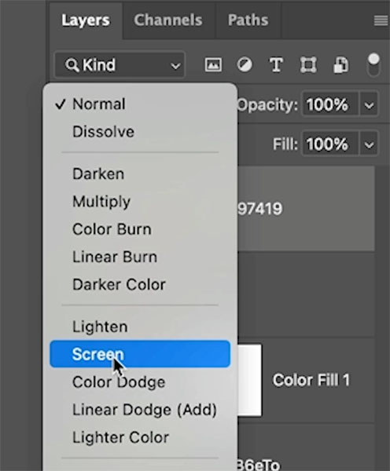Choose Screen blend mode

pyautogui.click(x=140, y=354)
